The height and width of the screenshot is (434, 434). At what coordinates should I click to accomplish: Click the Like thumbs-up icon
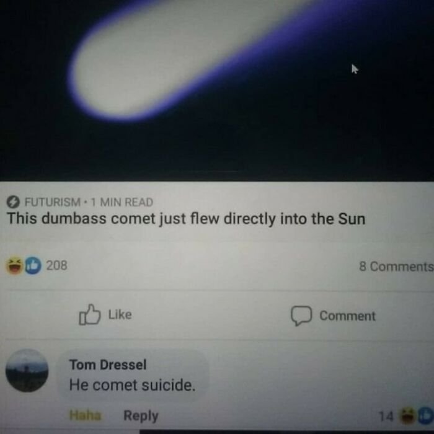point(90,314)
